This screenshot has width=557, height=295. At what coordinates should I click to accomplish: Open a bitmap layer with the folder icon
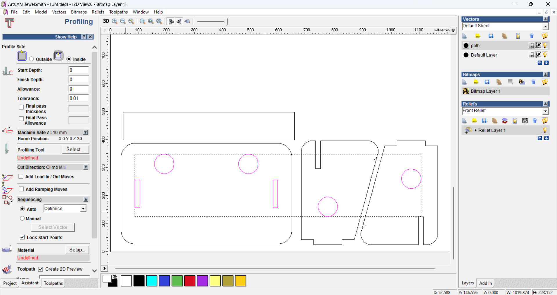click(x=476, y=82)
